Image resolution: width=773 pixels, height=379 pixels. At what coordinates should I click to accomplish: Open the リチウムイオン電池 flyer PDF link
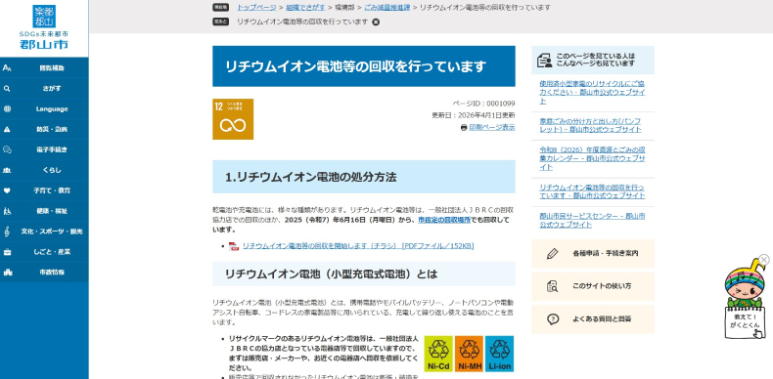(x=358, y=246)
